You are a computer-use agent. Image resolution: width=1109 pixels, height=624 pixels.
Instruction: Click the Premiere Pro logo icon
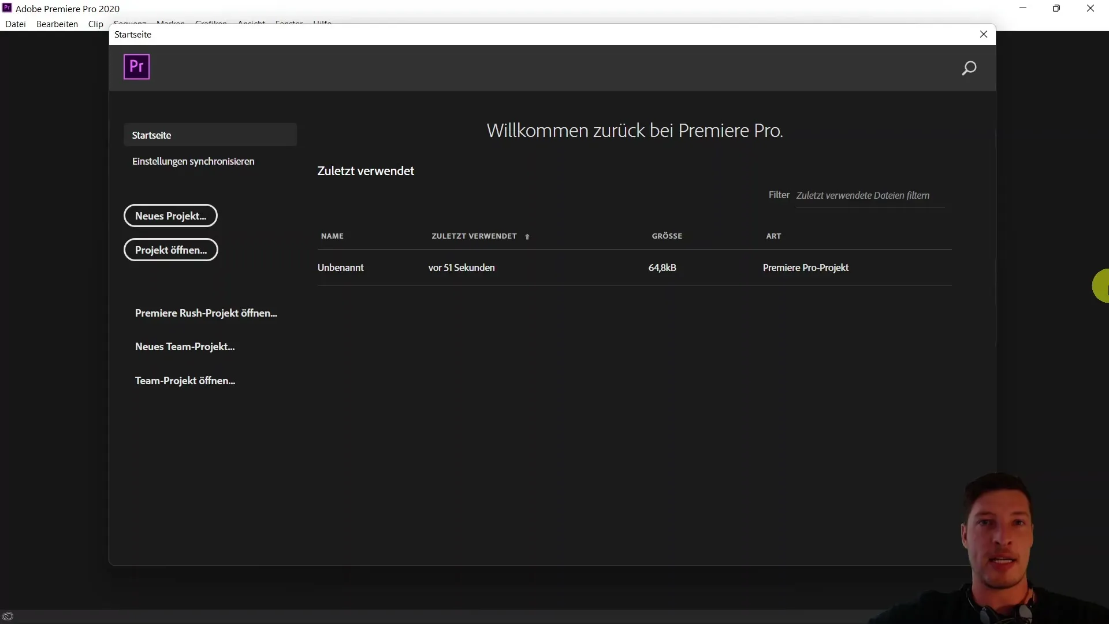[x=137, y=67]
